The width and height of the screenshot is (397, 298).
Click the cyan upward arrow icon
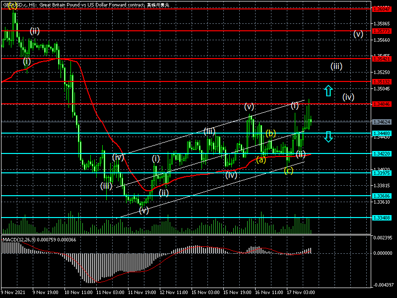point(328,90)
